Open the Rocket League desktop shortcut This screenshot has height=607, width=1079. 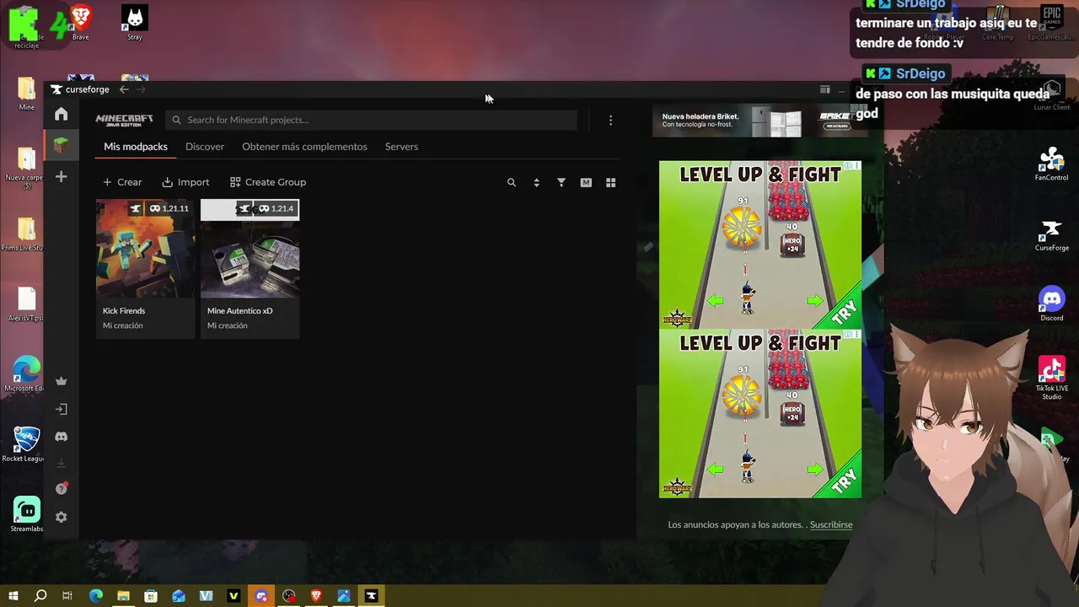(x=26, y=444)
